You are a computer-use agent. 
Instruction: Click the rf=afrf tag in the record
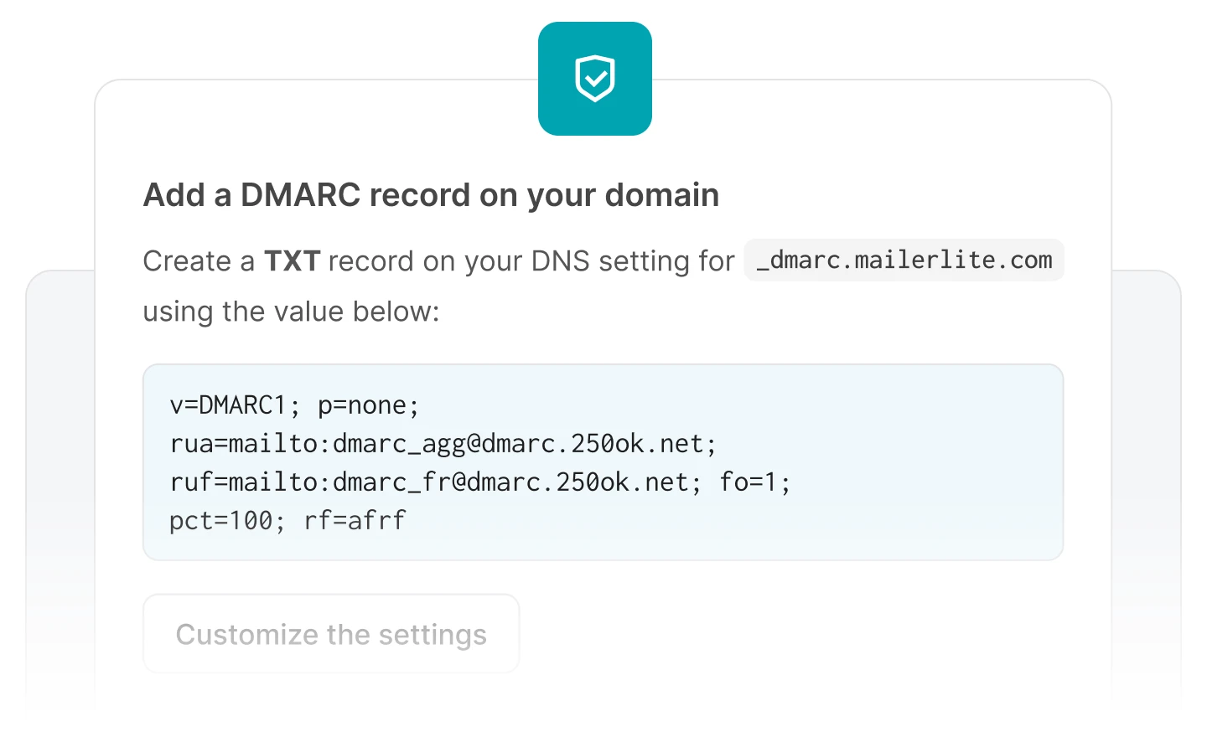[355, 521]
